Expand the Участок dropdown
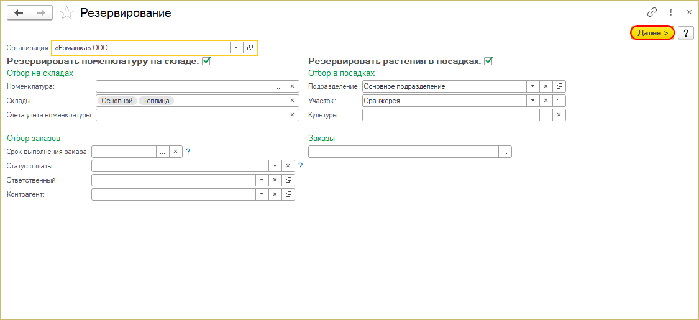The height and width of the screenshot is (320, 699). click(532, 101)
